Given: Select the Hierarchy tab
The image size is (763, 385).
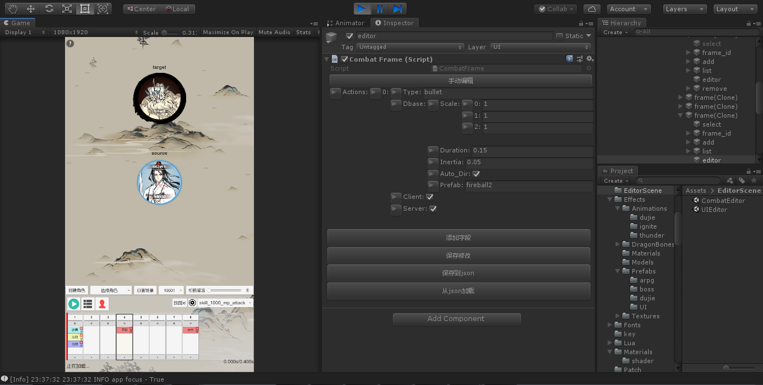Looking at the screenshot, I should click(x=622, y=23).
